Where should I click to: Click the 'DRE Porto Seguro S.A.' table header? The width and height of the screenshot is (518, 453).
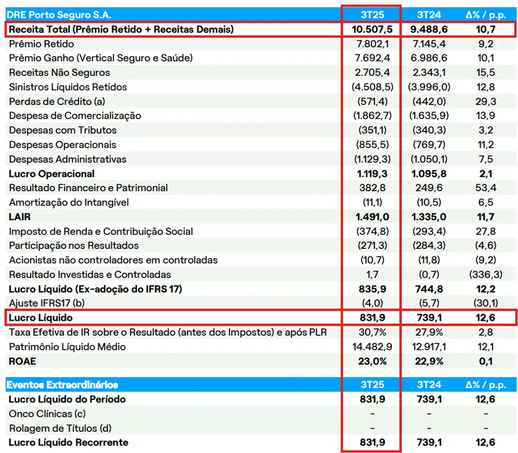click(x=60, y=15)
